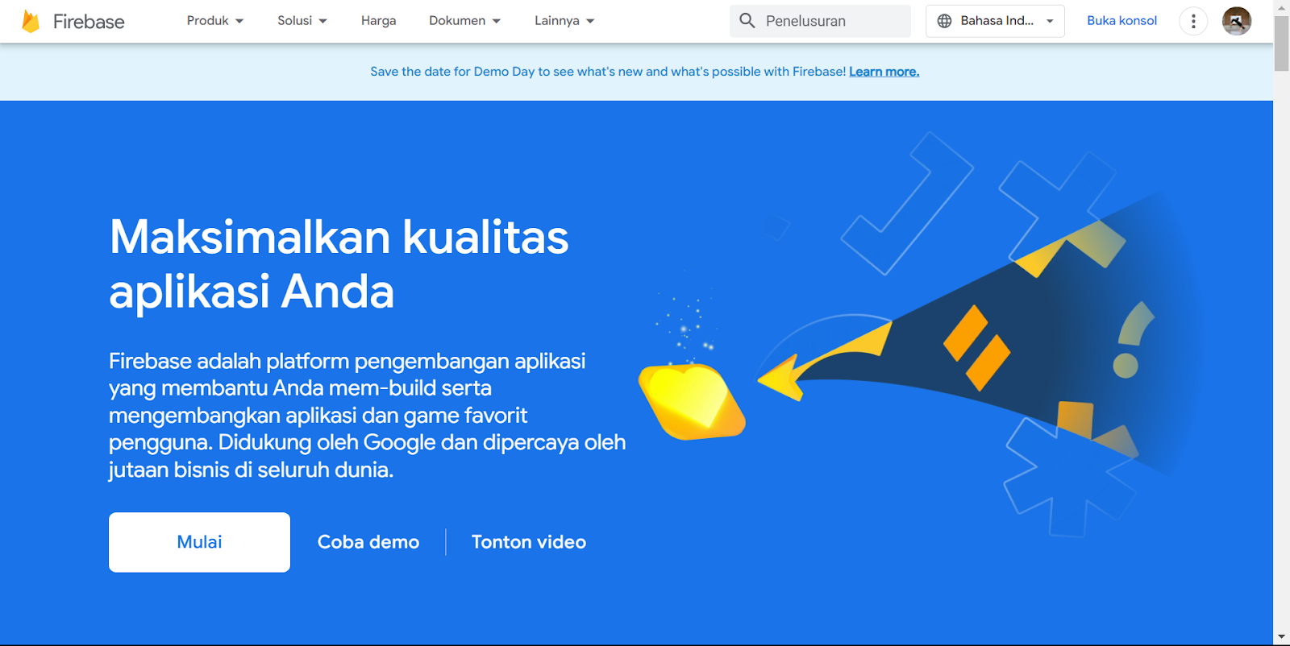Screen dimensions: 1290x646
Task: Click the Maksimalkan kualitas aplikasi Anda heading
Action: [339, 264]
